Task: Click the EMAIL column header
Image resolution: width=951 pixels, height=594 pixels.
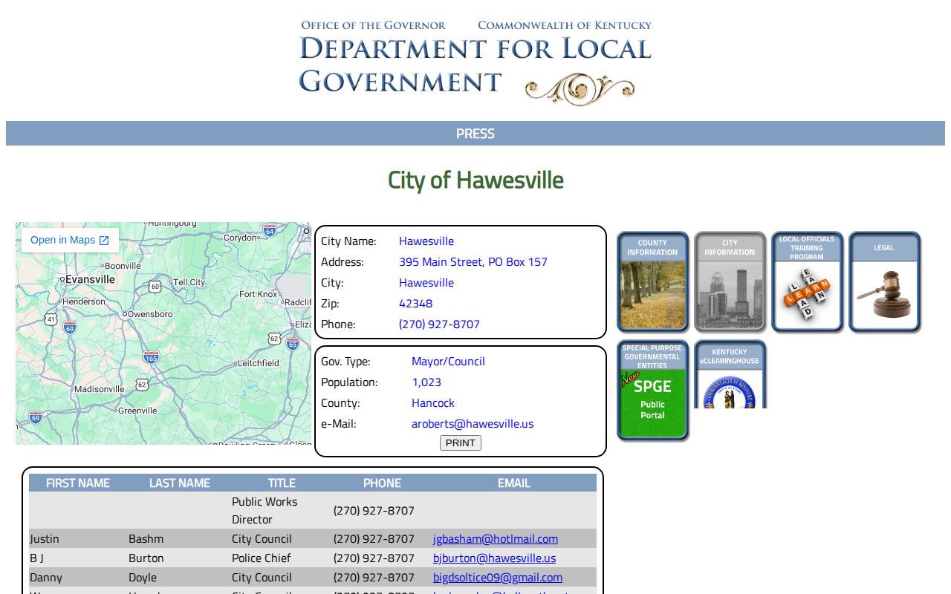Action: click(x=514, y=483)
